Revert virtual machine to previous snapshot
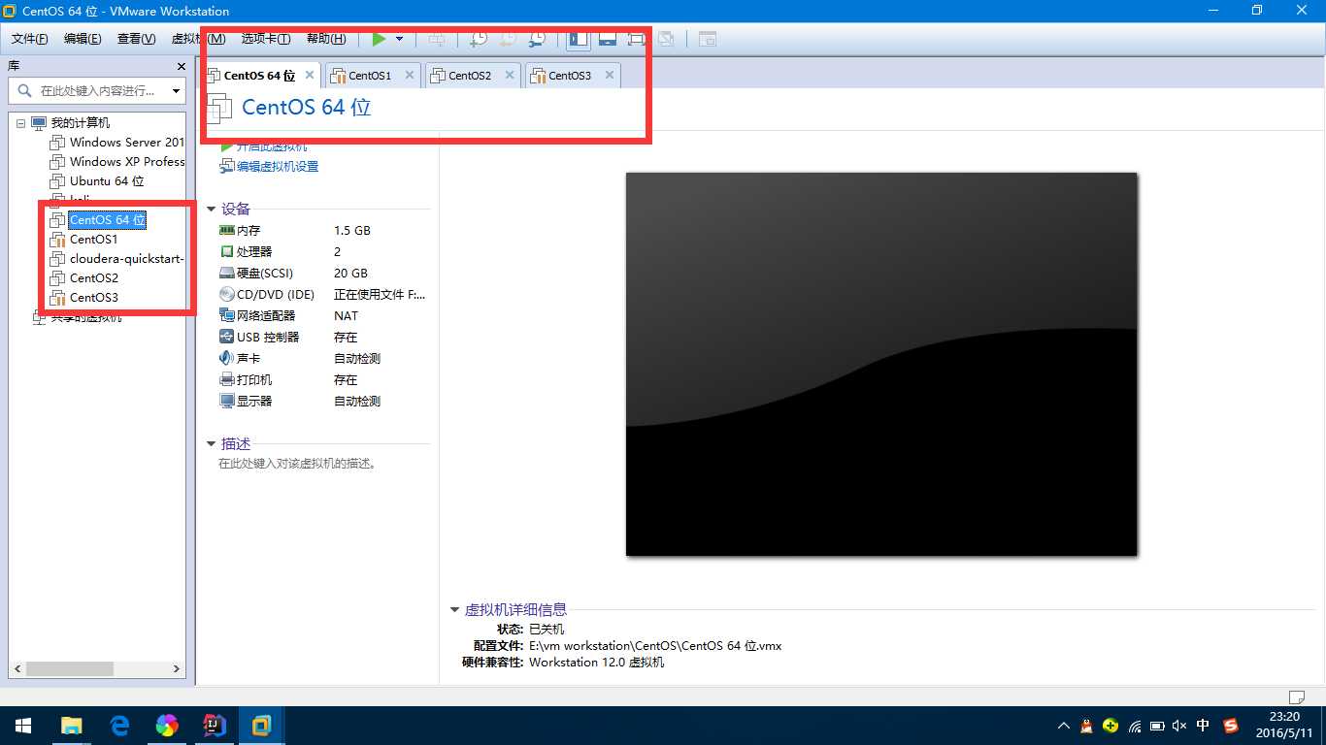 (508, 39)
